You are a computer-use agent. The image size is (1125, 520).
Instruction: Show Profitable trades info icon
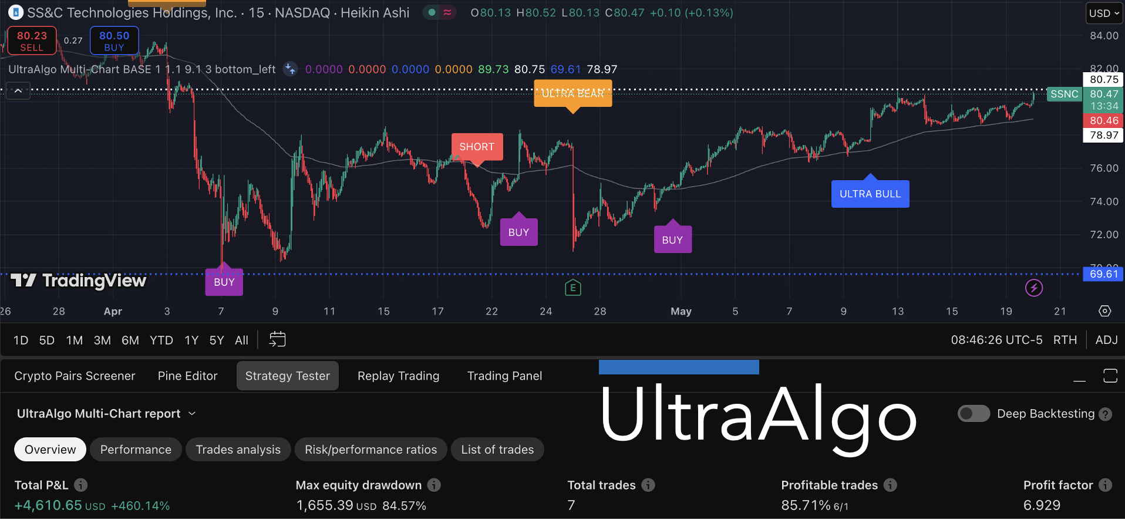(890, 485)
